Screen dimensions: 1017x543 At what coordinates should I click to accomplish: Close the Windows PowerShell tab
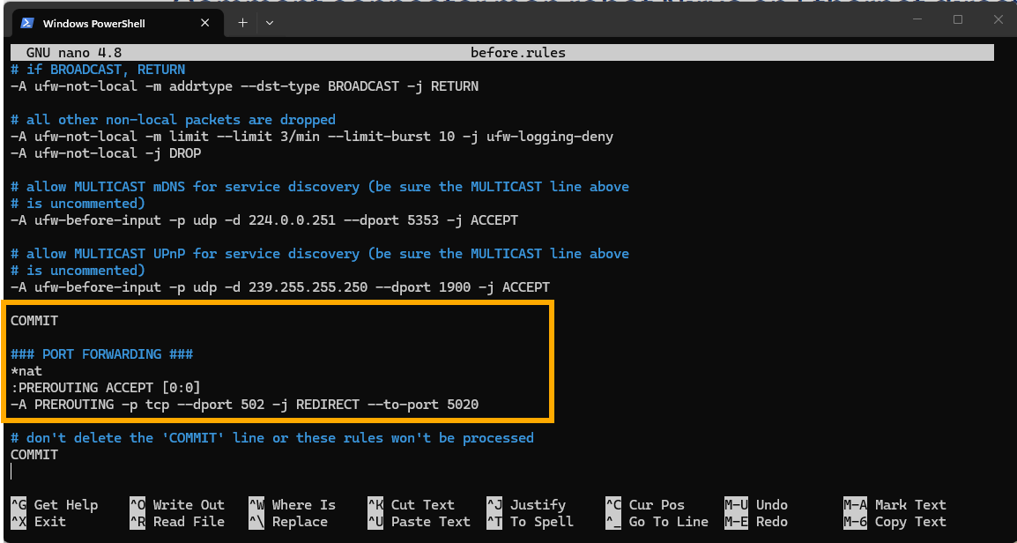click(206, 23)
